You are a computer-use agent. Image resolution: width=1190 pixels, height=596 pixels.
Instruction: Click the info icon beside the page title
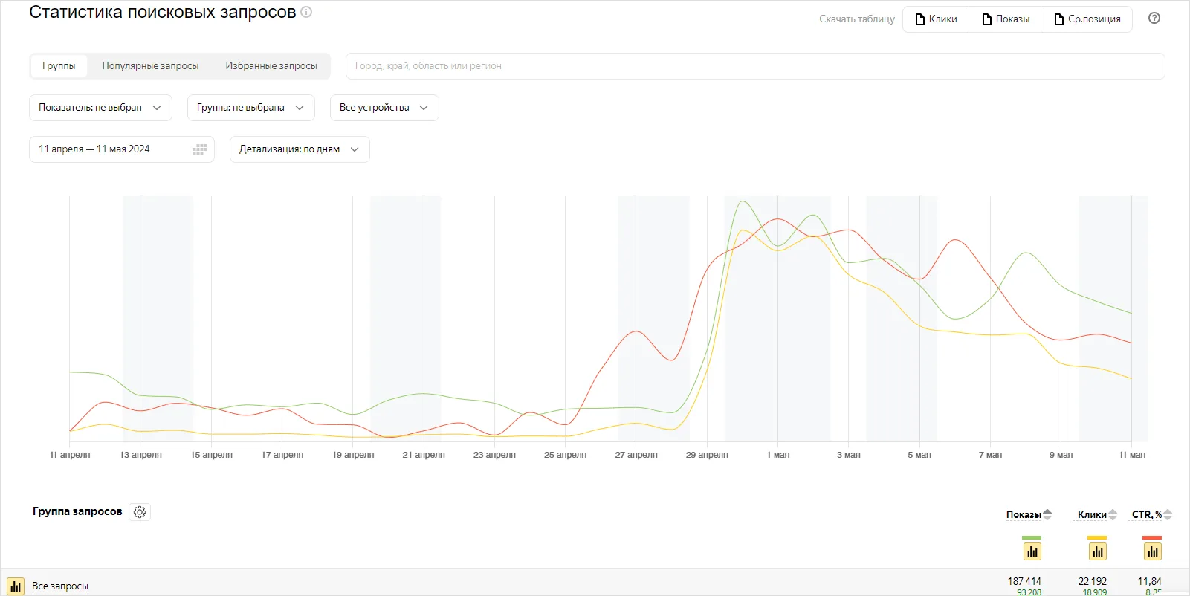[306, 12]
